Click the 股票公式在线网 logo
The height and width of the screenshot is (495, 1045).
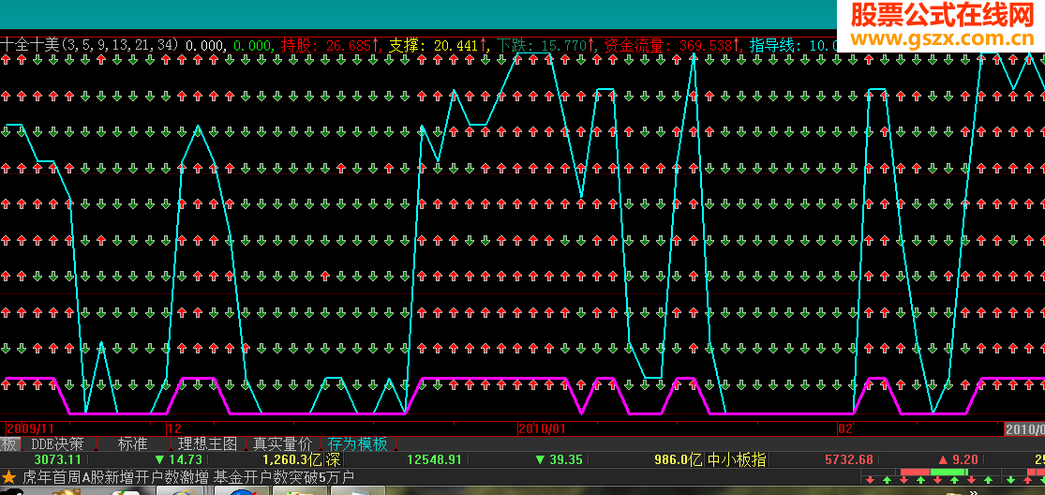[941, 15]
